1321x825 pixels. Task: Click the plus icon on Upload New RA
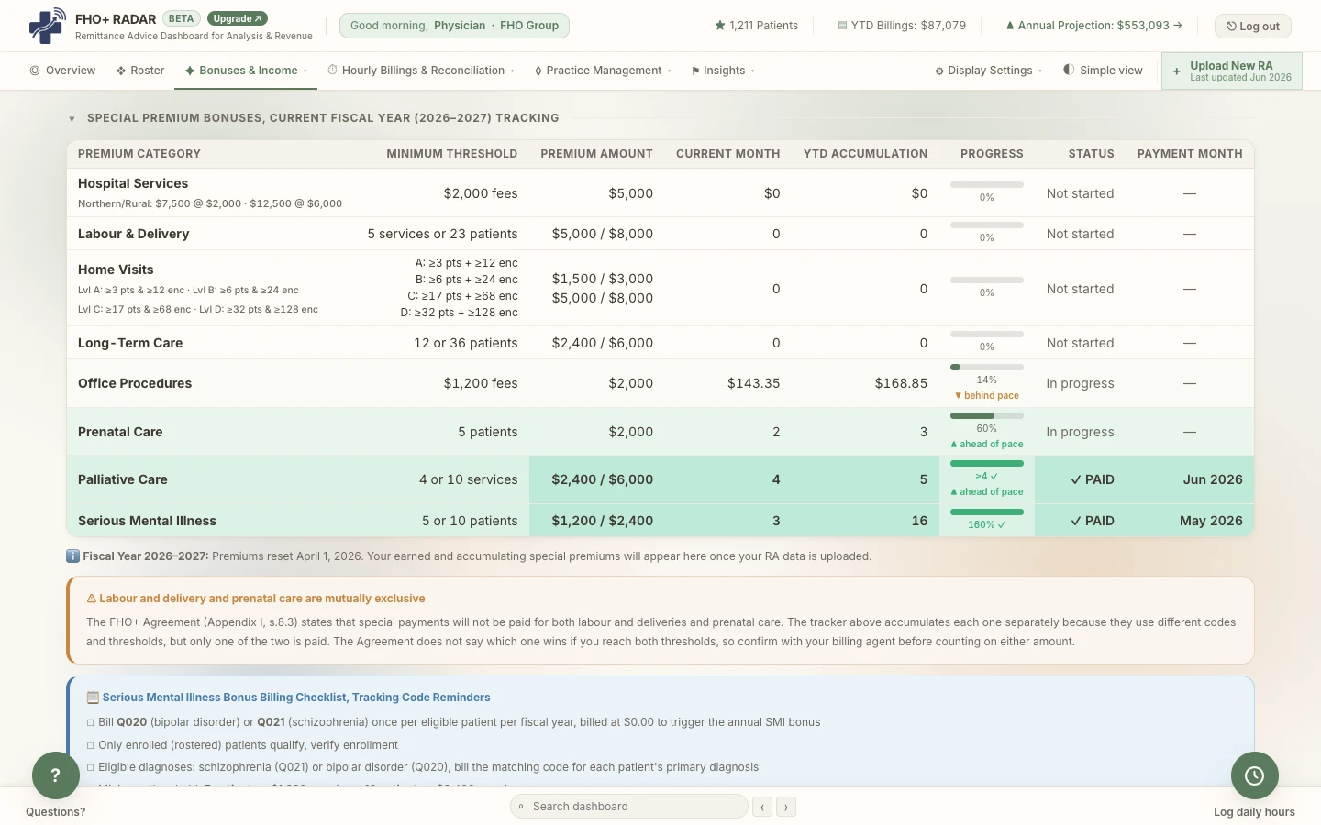click(x=1177, y=71)
